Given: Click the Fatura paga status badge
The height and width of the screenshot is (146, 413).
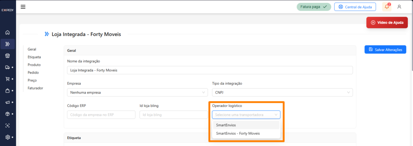Looking at the screenshot, I should coord(314,7).
